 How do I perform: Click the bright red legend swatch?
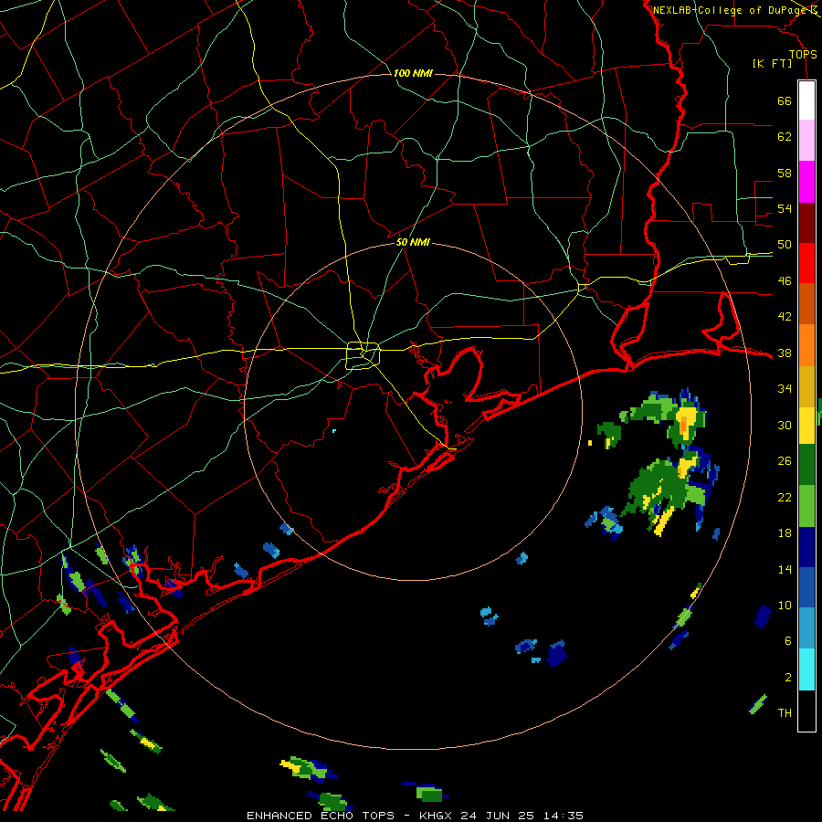806,263
